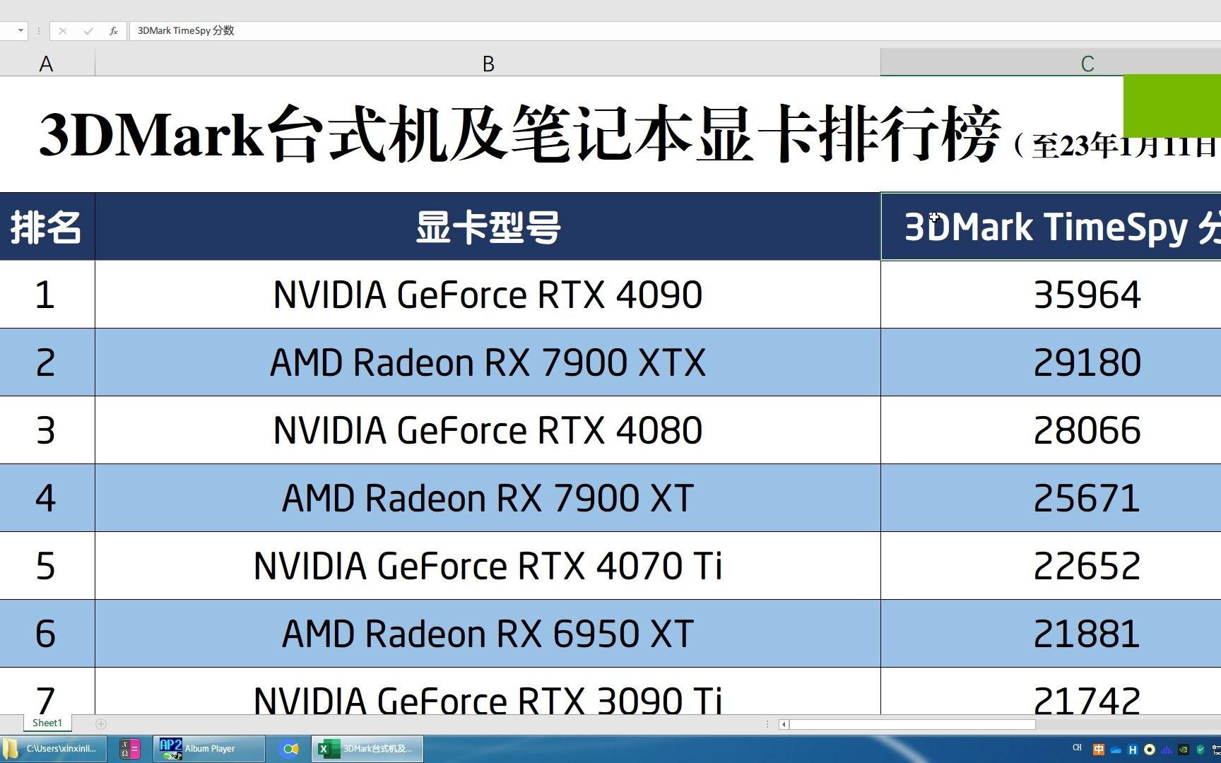Select cell 'NVIDIA GeForce RTX 4090'
The height and width of the screenshot is (763, 1221).
[x=488, y=295]
